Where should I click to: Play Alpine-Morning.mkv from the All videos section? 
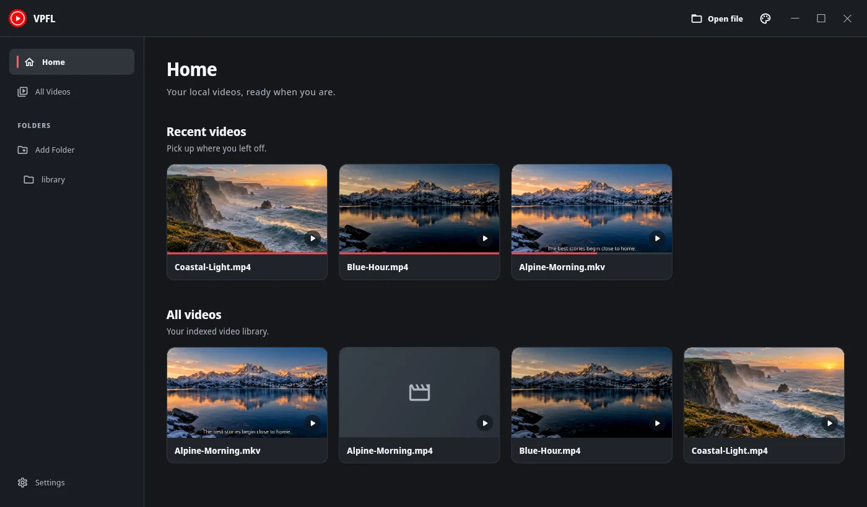pos(313,423)
